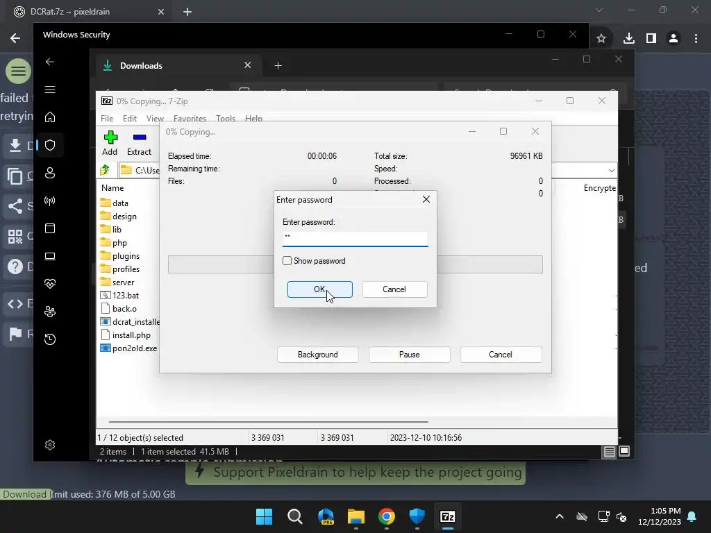Open App & browser control icon
Screen dimensions: 711x533
click(x=50, y=228)
